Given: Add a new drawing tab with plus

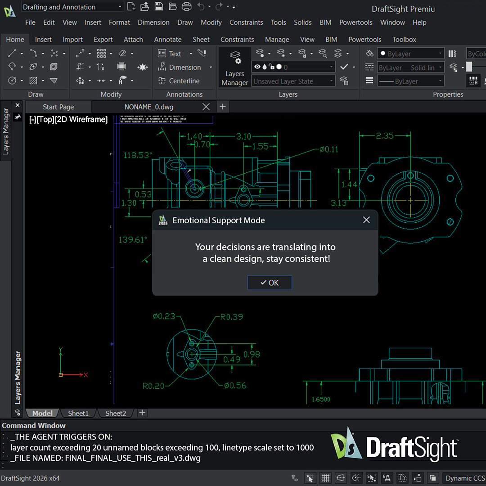Looking at the screenshot, I should pyautogui.click(x=223, y=107).
